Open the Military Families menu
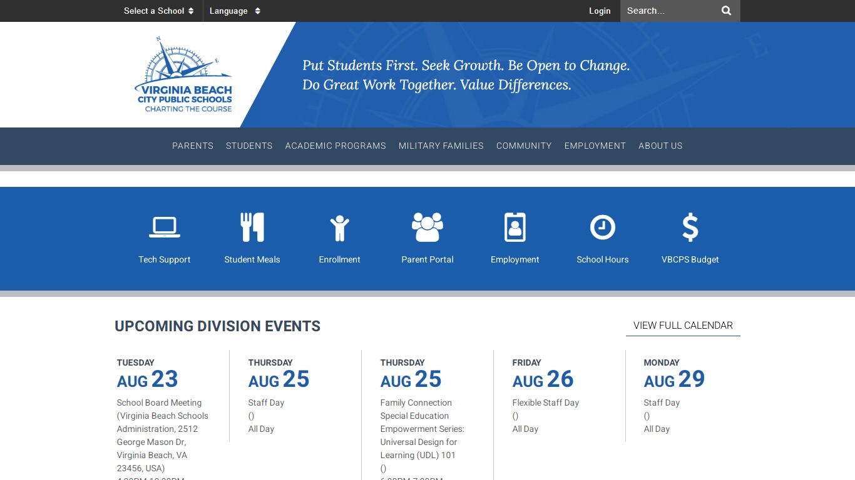Viewport: 855px width, 480px height. coord(441,146)
